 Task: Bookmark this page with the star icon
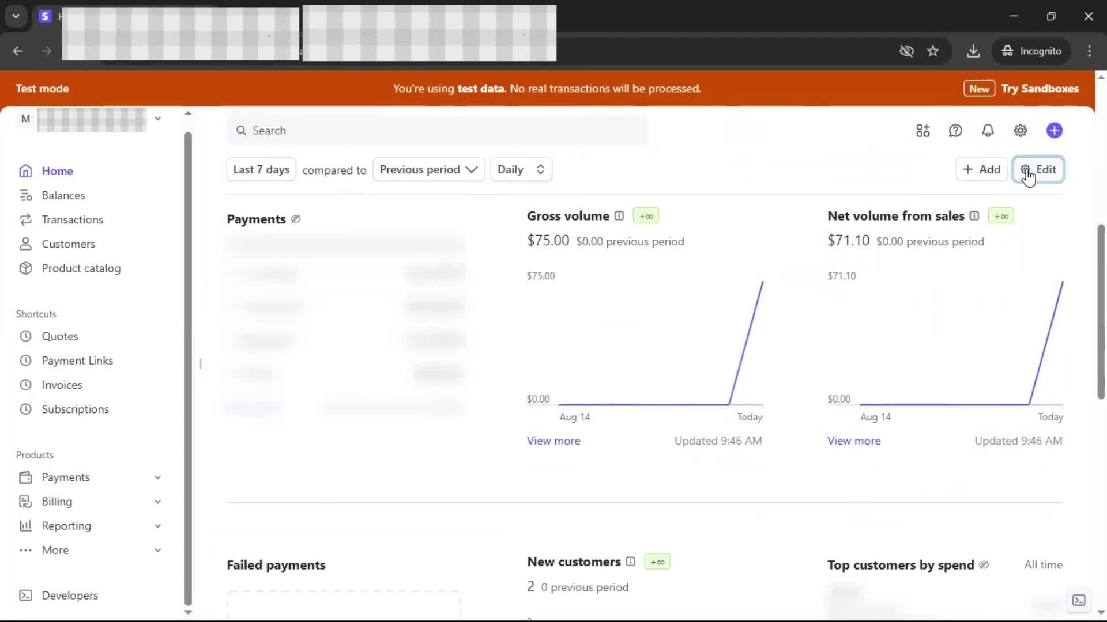coord(933,51)
